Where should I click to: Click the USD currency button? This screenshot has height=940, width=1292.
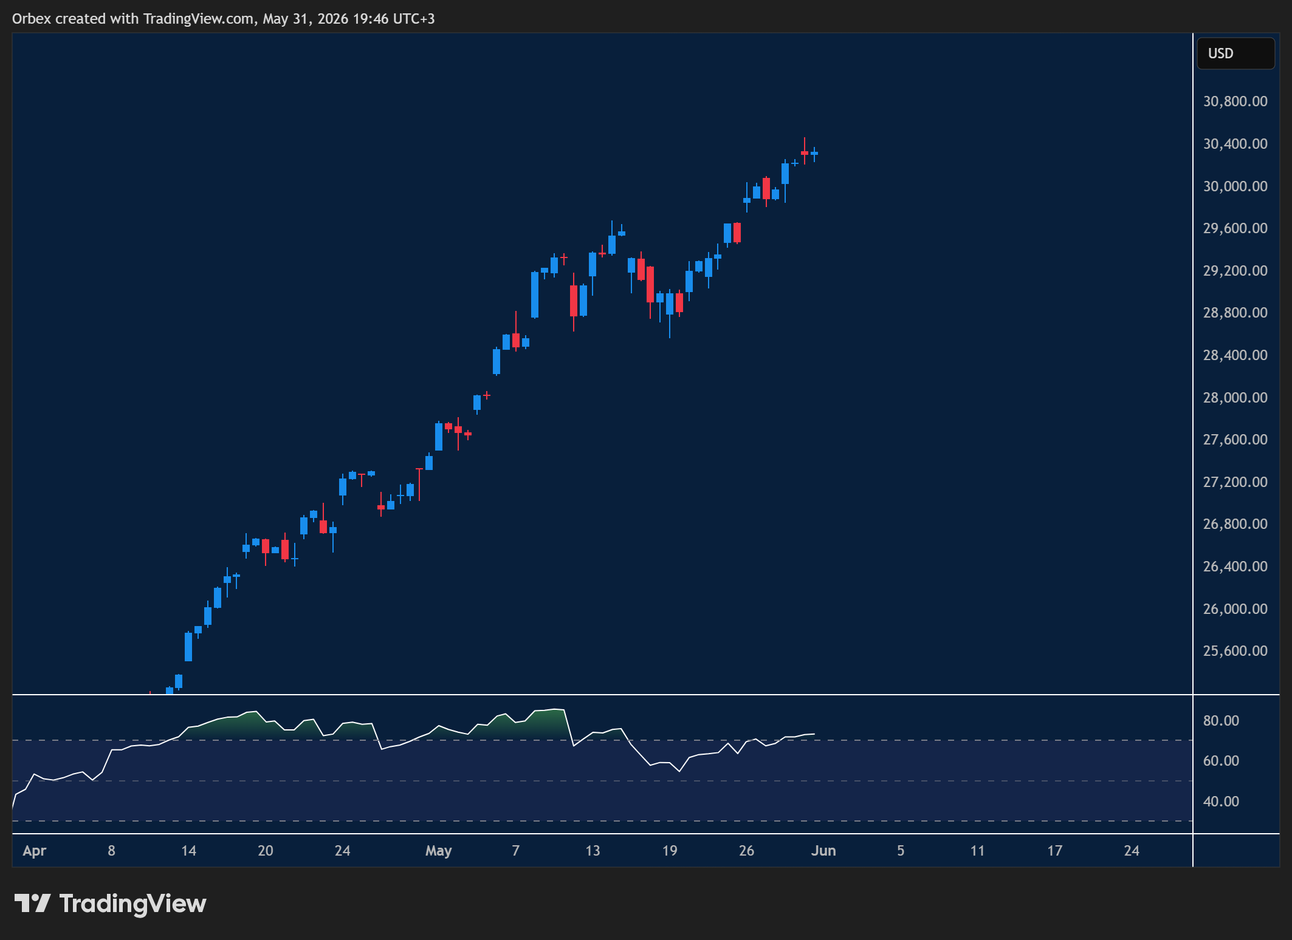[x=1235, y=53]
